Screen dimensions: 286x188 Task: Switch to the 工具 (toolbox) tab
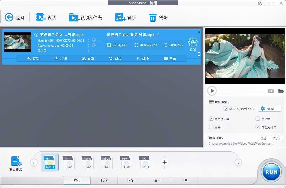coord(184,180)
